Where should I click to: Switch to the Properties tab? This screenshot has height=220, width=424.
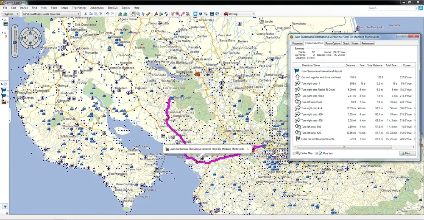(x=297, y=44)
